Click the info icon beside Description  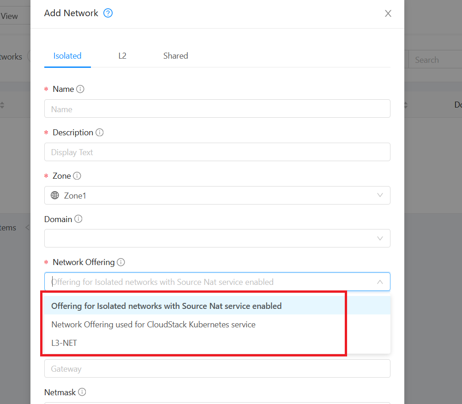pyautogui.click(x=100, y=132)
